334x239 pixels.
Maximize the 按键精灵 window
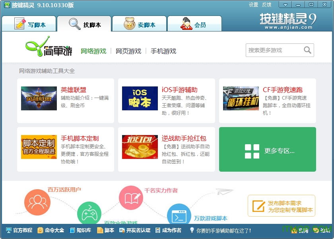pos(311,5)
